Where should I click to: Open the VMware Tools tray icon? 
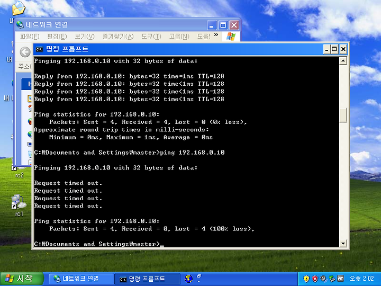(x=341, y=279)
